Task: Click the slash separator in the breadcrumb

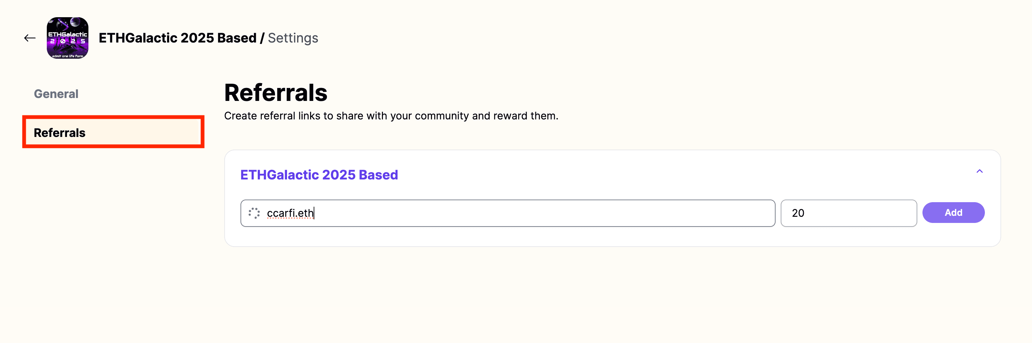Action: pos(262,38)
